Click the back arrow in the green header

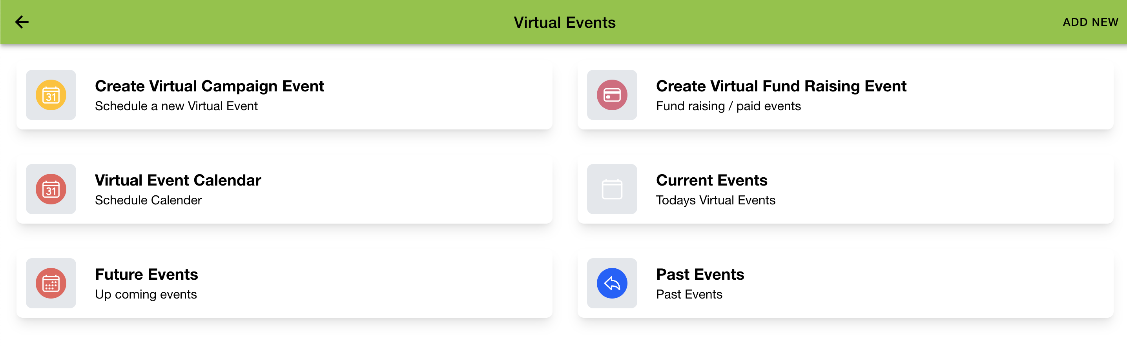(x=21, y=22)
